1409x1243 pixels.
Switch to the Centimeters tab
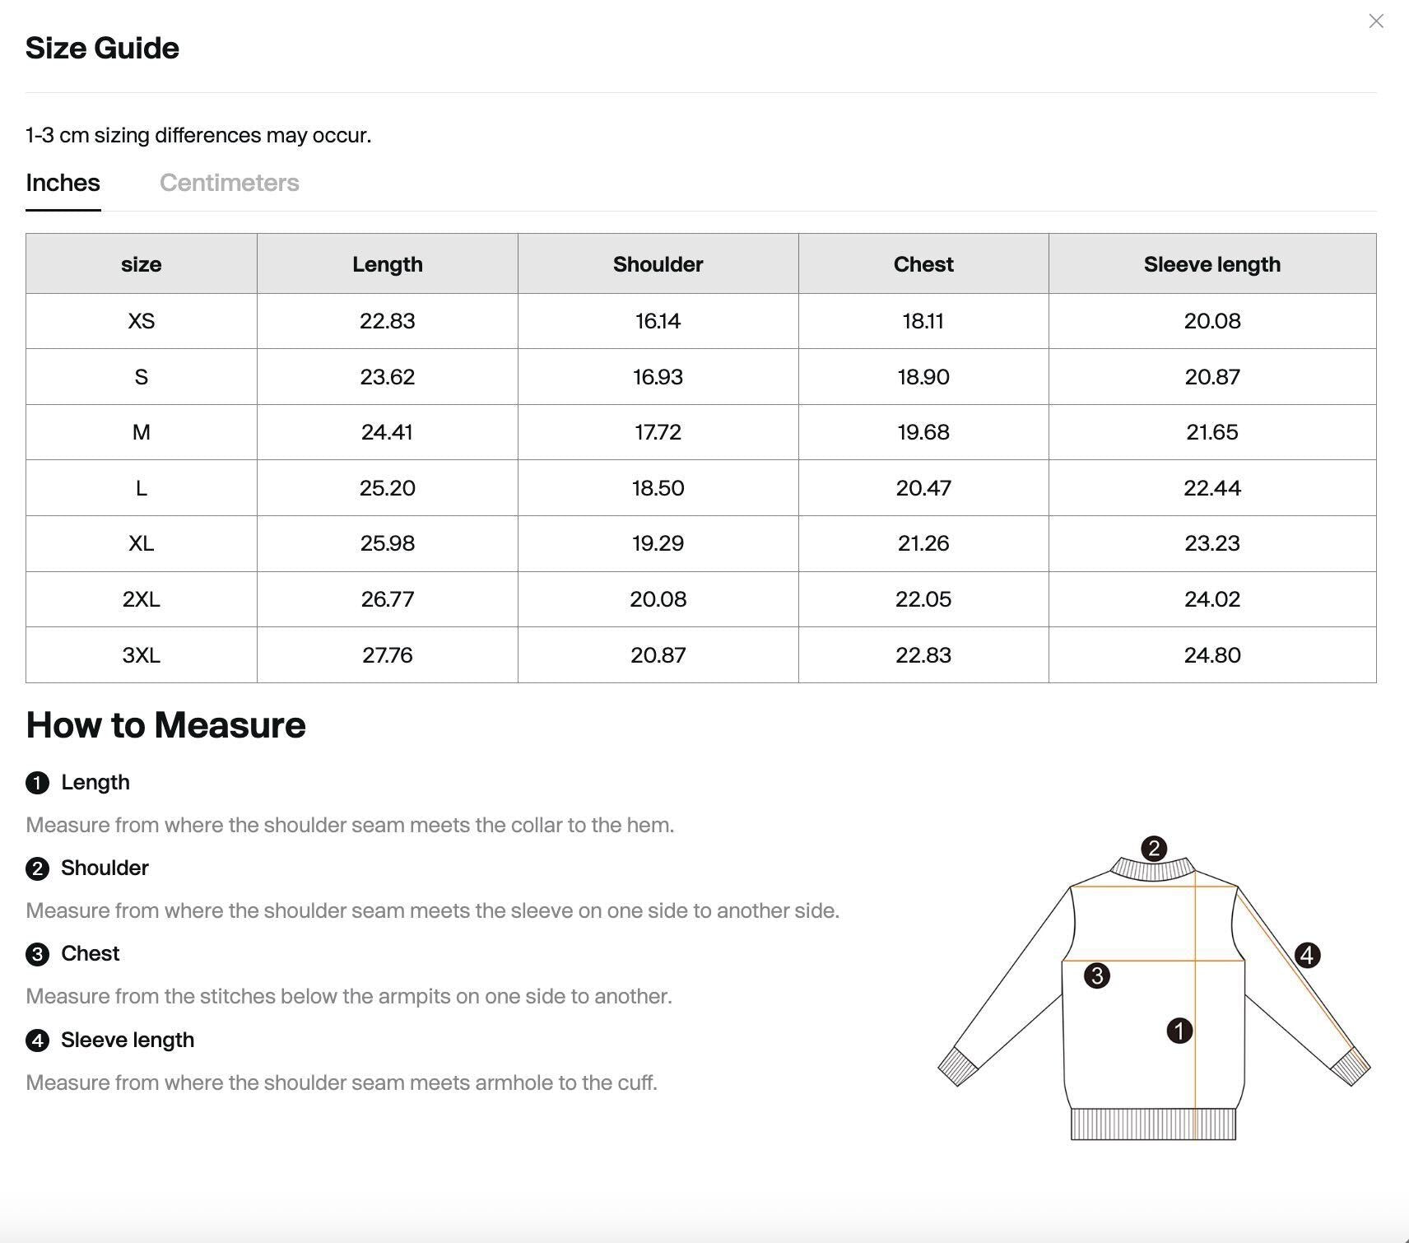coord(229,183)
